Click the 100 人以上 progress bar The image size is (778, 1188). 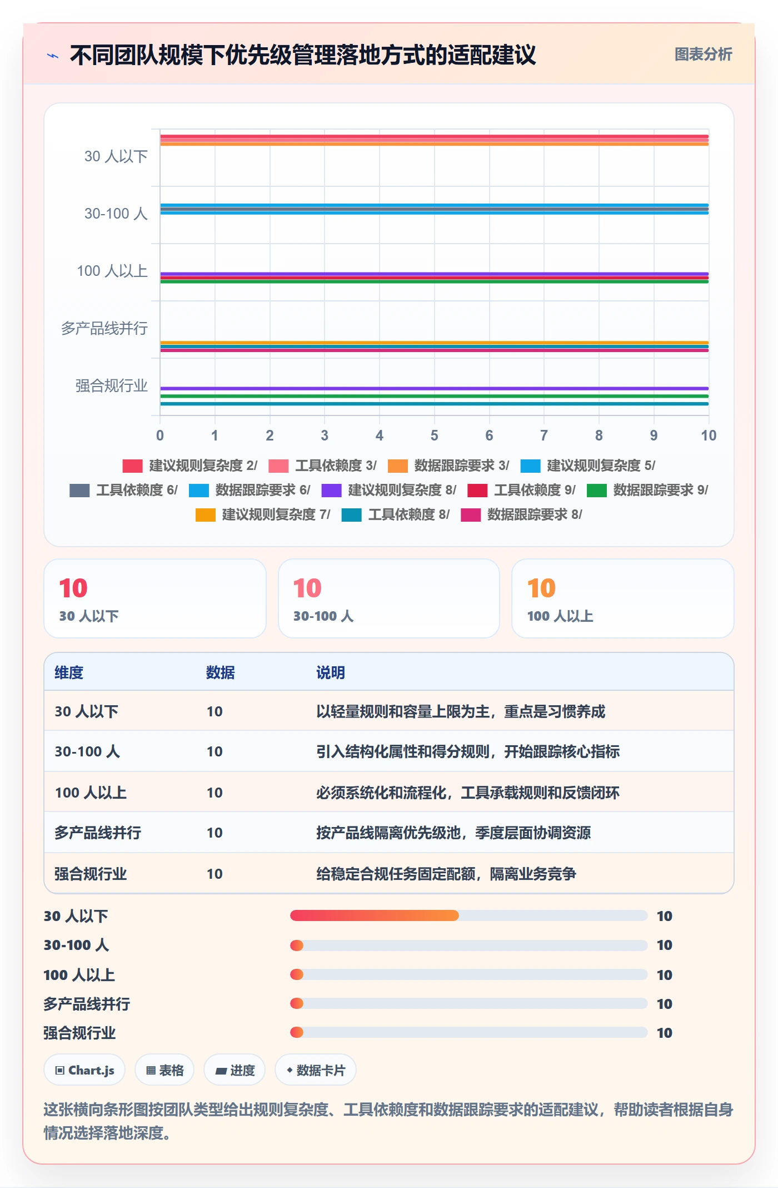tap(468, 974)
